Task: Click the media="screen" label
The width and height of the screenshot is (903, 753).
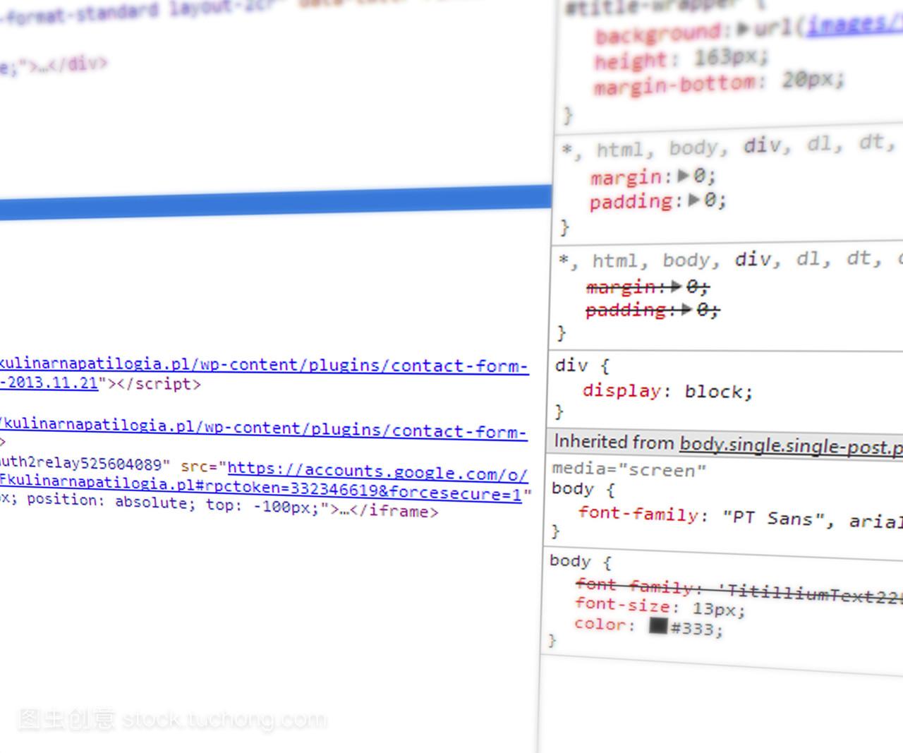Action: [629, 469]
